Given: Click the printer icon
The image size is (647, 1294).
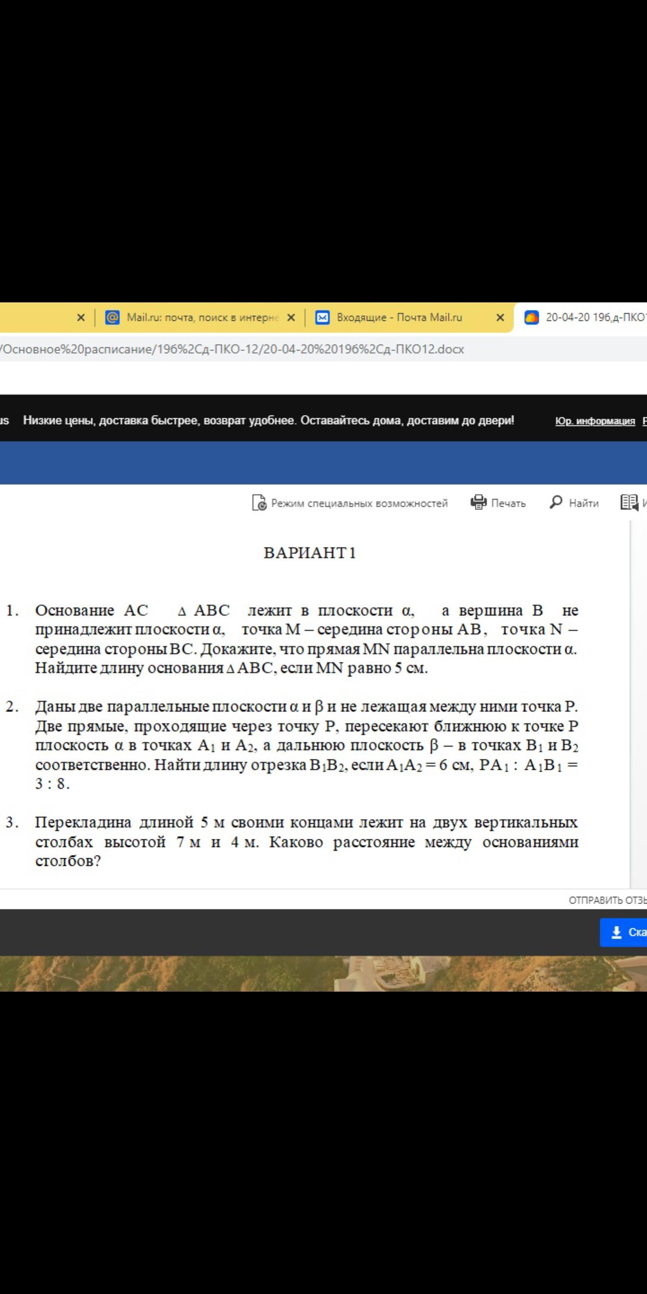Looking at the screenshot, I should [x=479, y=502].
